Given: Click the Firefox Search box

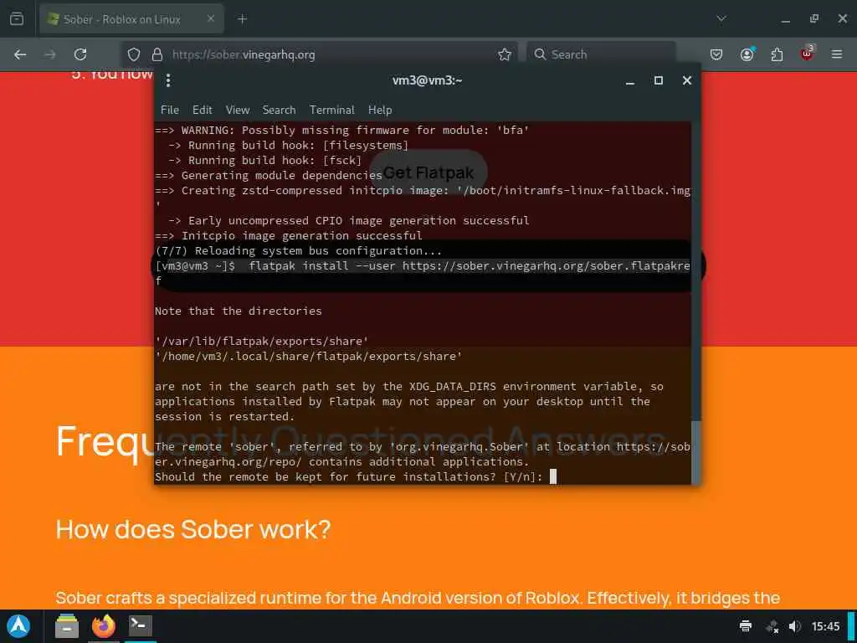Looking at the screenshot, I should click(601, 54).
